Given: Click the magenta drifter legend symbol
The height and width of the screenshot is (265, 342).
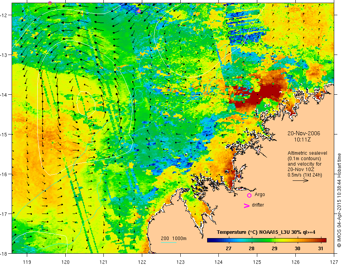Looking at the screenshot, I should click(x=247, y=205).
